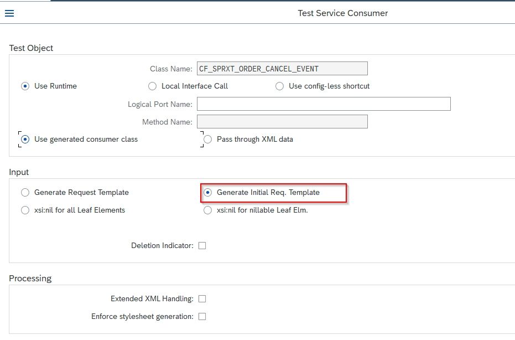The width and height of the screenshot is (515, 340).
Task: Click the Processing section header
Action: pyautogui.click(x=30, y=279)
